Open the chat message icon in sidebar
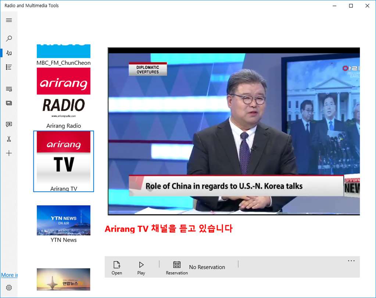 (x=9, y=124)
